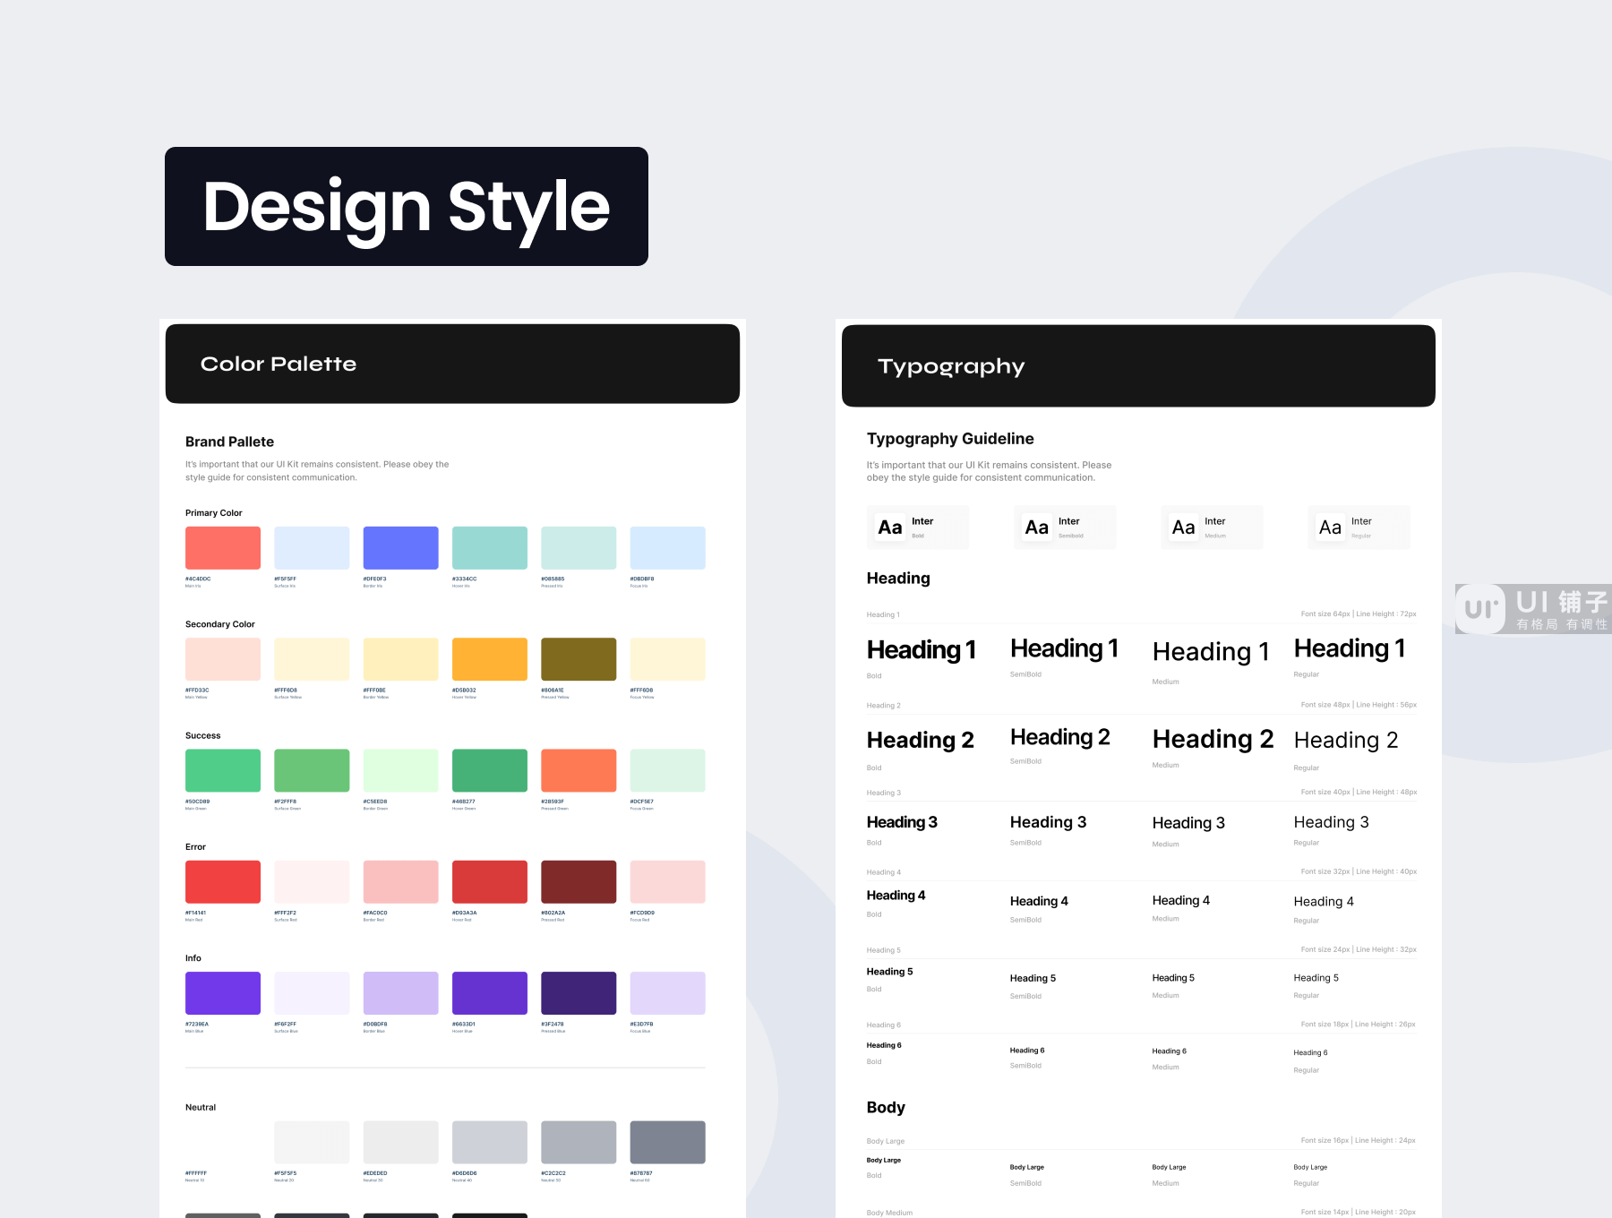Click the Heading 2 Medium sample
The image size is (1612, 1218).
(1213, 739)
